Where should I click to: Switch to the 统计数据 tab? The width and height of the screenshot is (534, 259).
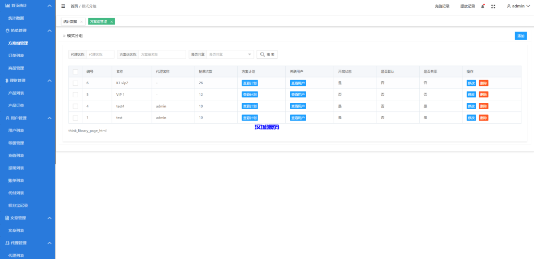[70, 22]
